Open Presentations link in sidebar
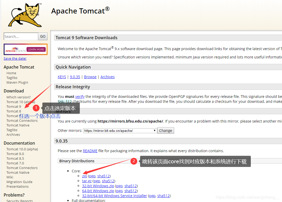Viewport: 282px width, 202px height. tap(17, 186)
